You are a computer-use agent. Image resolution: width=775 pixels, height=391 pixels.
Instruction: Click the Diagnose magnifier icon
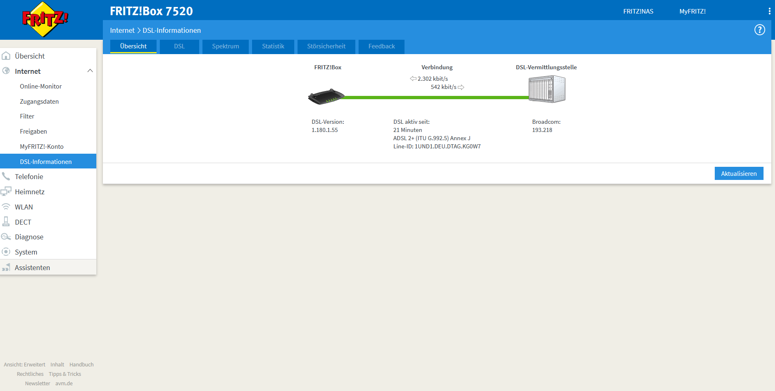pyautogui.click(x=6, y=237)
